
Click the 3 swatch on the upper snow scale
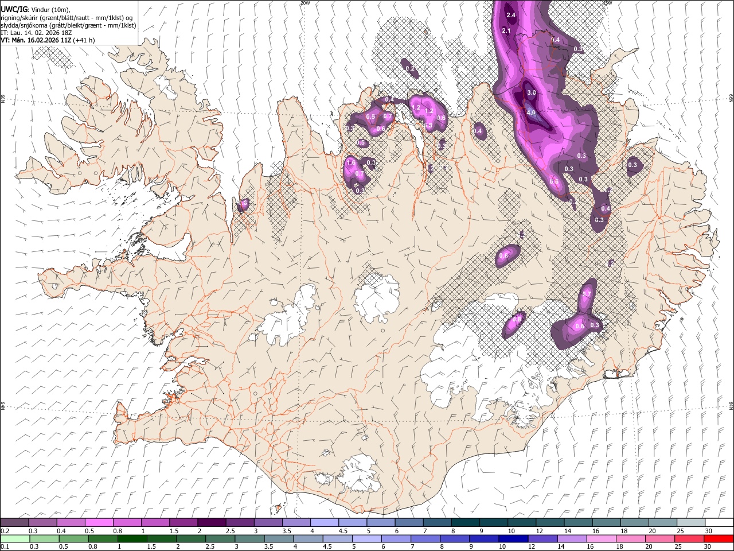click(267, 522)
